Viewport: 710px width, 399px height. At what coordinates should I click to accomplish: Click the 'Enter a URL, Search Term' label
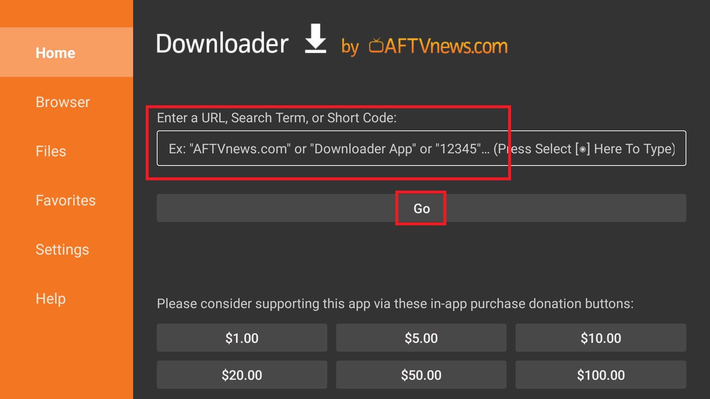pyautogui.click(x=277, y=118)
